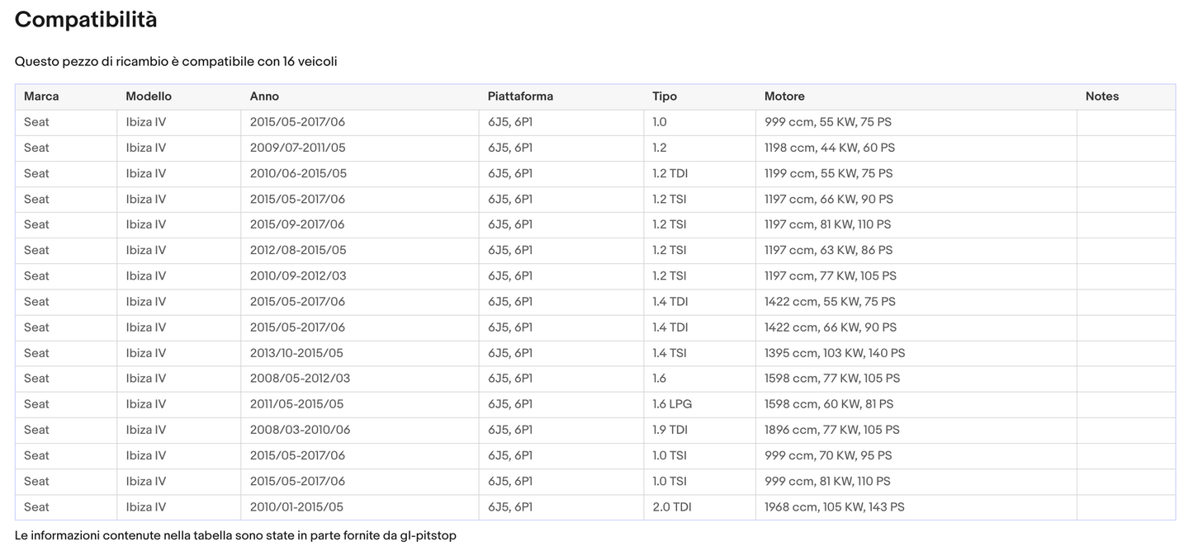The height and width of the screenshot is (551, 1193).
Task: Click the Motore column header
Action: coord(784,97)
